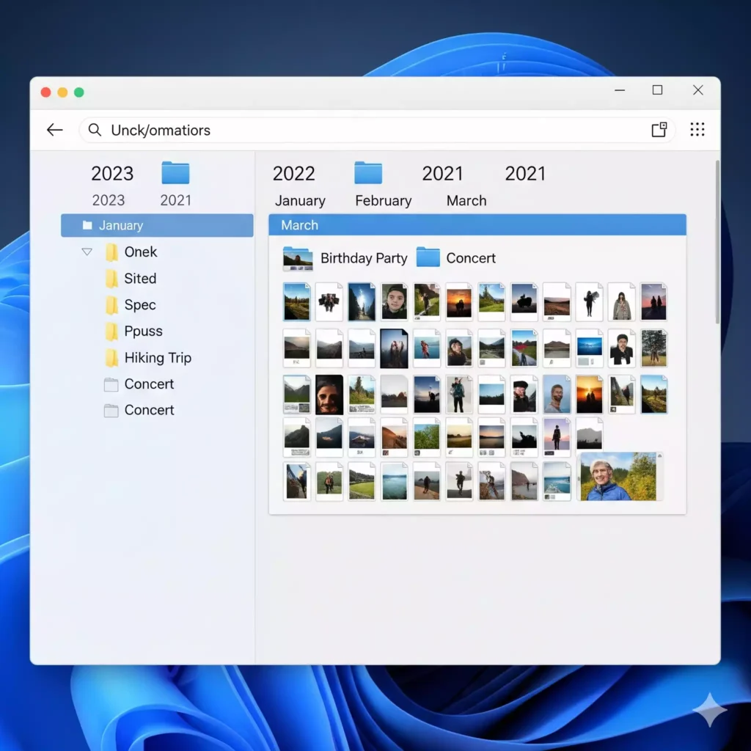Open the blue folder next to 2023
Viewport: 751px width, 751px height.
(175, 173)
